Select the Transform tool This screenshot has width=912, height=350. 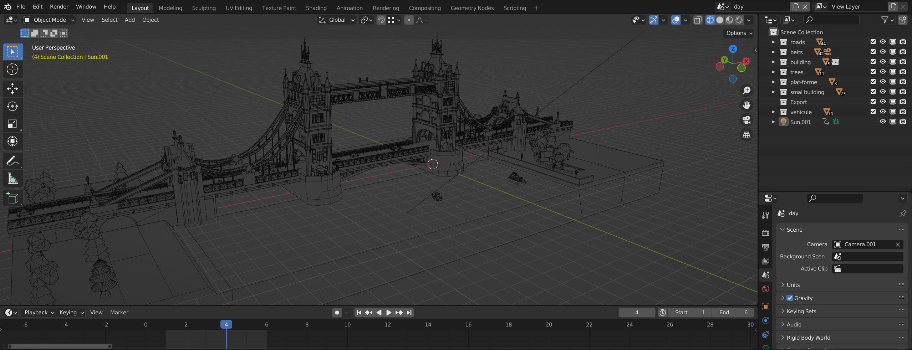pyautogui.click(x=13, y=141)
